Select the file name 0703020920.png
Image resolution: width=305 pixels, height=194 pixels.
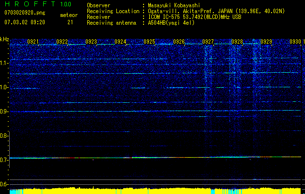click(25, 13)
